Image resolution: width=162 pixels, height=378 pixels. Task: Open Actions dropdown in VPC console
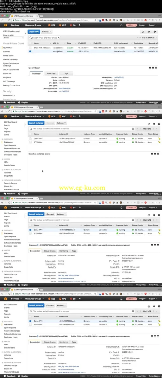point(47,32)
